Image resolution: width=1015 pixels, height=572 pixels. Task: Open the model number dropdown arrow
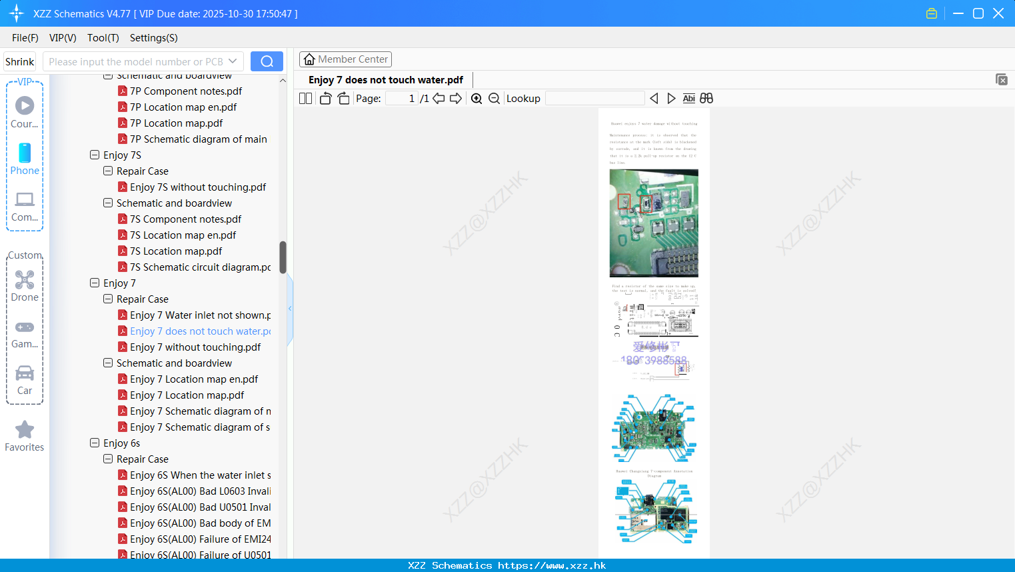[x=233, y=61]
